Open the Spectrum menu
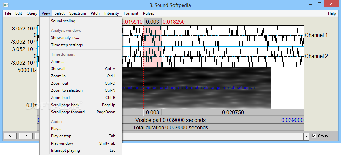Image resolution: width=341 pixels, height=155 pixels. click(78, 13)
